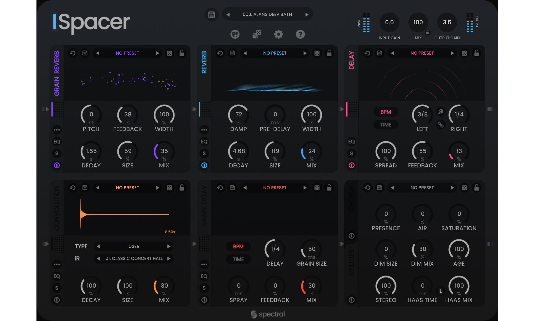Open the expanded options via Grain Reverb ellipsis icon

(57, 130)
